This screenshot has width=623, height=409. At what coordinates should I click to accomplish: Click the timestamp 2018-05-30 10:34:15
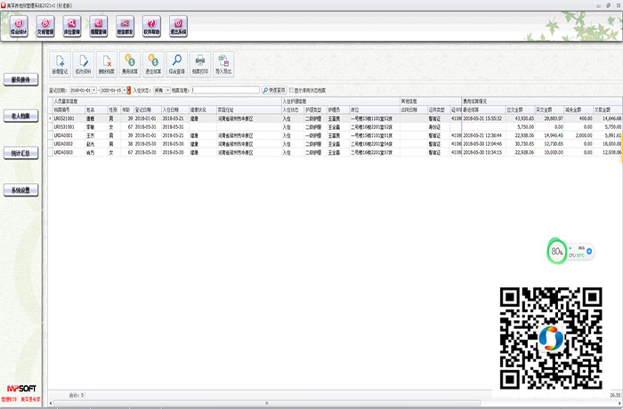pos(482,152)
